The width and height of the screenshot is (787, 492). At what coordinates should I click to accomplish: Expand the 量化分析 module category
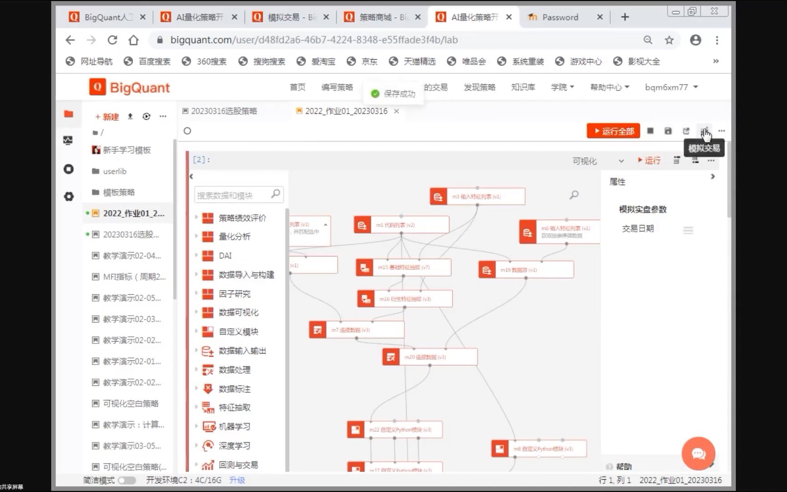[196, 236]
